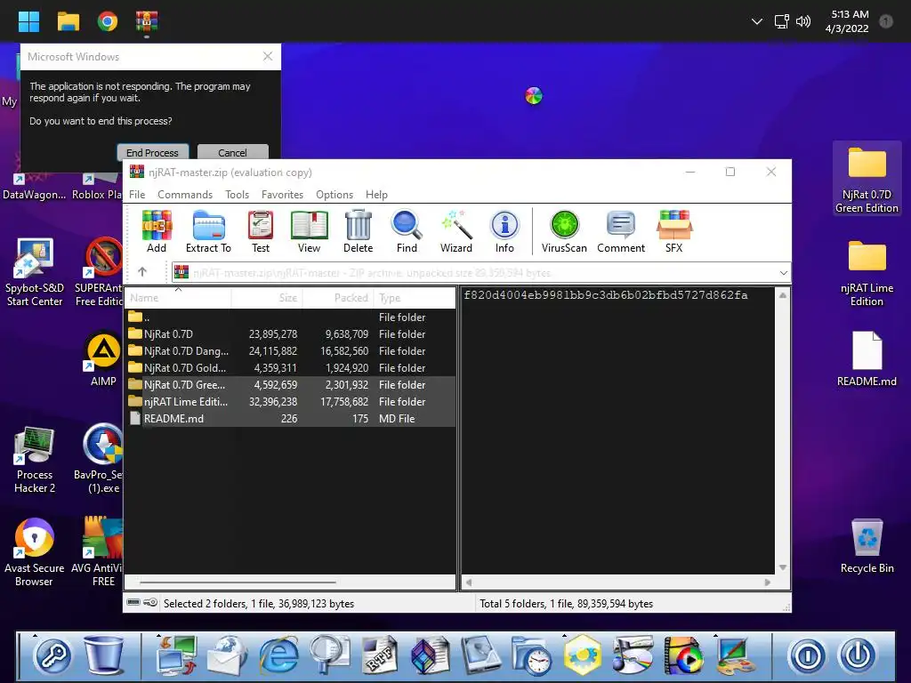The image size is (911, 683).
Task: Select the parent '..' folder row
Action: (290, 317)
